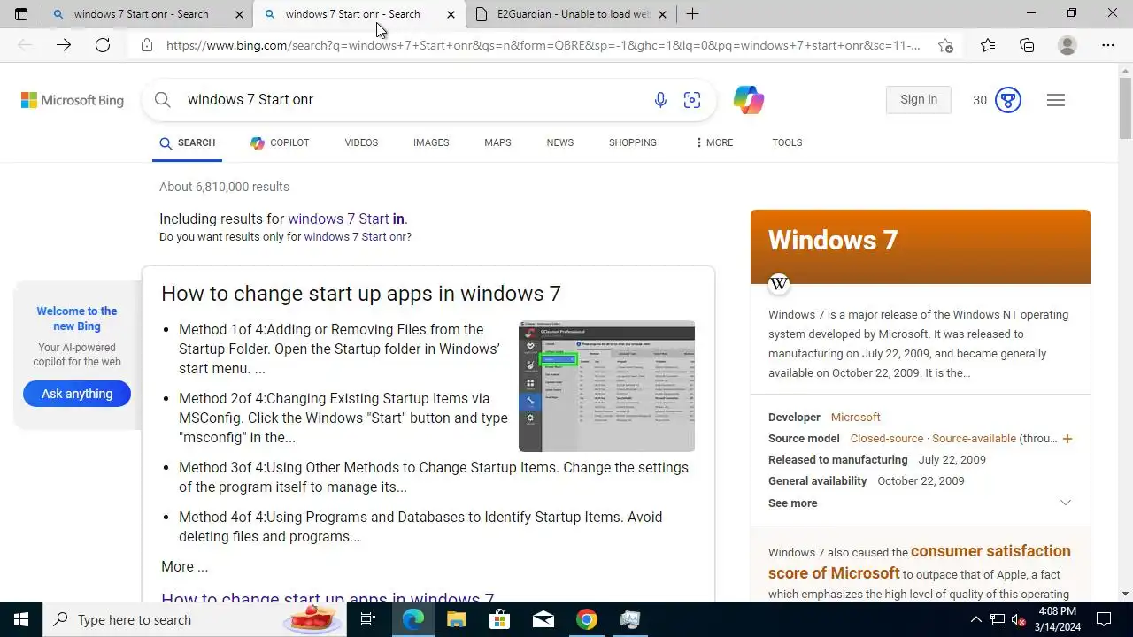Reload the page with Refresh icon
This screenshot has height=637, width=1133.
tap(103, 45)
